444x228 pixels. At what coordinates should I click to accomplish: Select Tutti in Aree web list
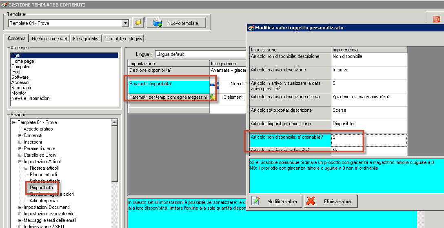[x=64, y=56]
